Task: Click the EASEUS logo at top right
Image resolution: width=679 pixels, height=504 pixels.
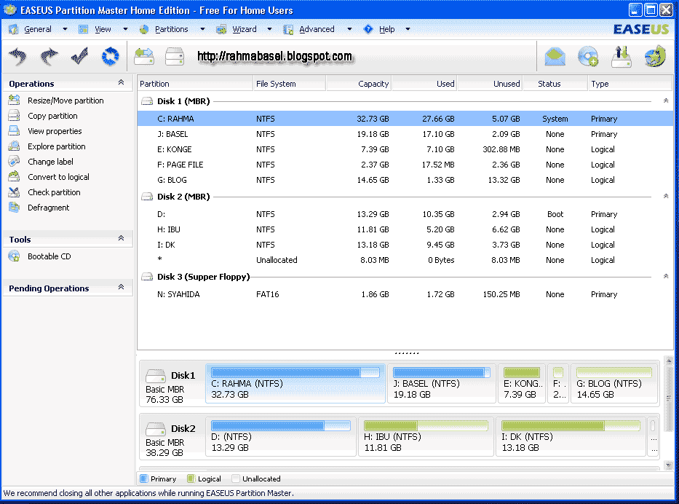Action: click(x=641, y=29)
